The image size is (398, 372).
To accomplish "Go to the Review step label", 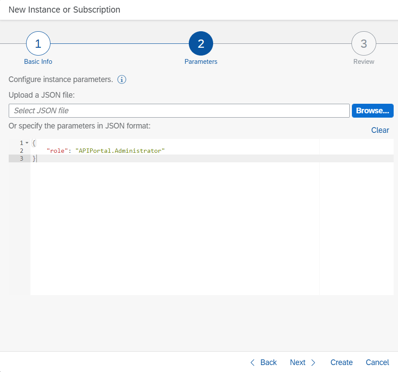I will (x=364, y=62).
